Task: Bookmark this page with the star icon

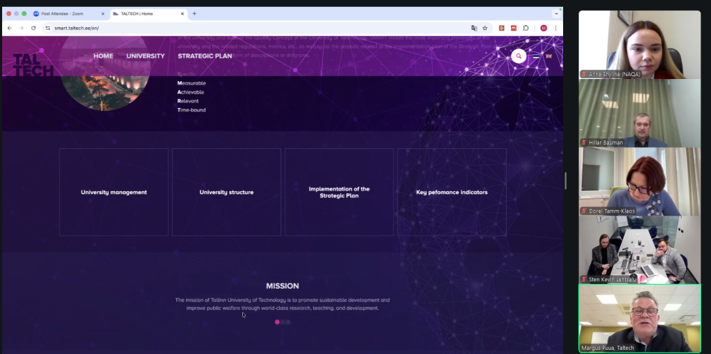Action: (485, 28)
